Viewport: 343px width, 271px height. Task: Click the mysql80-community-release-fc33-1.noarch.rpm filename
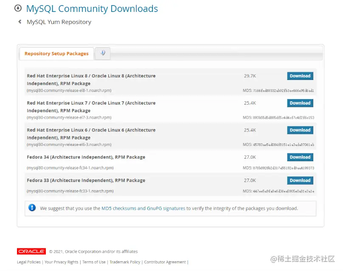(x=70, y=191)
